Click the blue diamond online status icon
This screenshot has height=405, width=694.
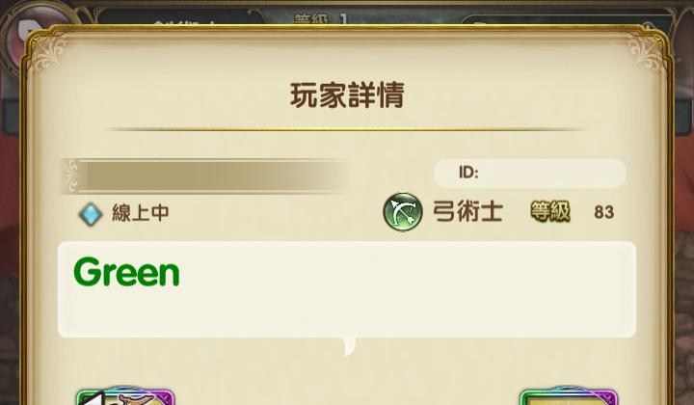click(x=91, y=214)
